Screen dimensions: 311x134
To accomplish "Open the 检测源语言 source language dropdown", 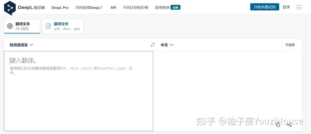I will (21, 45).
